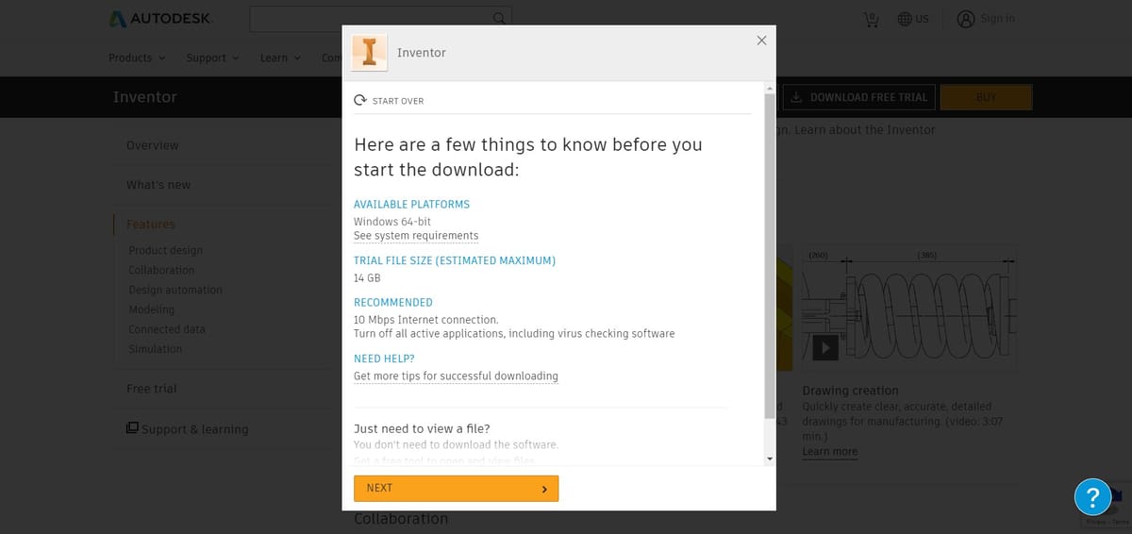Open the shopping cart
1132x534 pixels.
871,19
